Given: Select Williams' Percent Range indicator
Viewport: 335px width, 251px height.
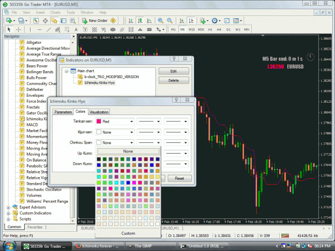Looking at the screenshot, I should tap(47, 201).
